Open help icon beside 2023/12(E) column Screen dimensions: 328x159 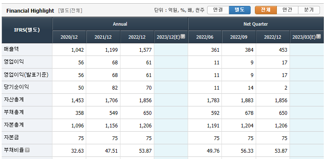pyautogui.click(x=183, y=37)
